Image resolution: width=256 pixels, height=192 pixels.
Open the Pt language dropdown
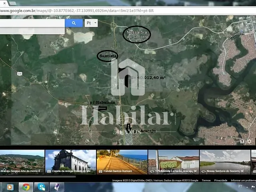[x=91, y=23]
